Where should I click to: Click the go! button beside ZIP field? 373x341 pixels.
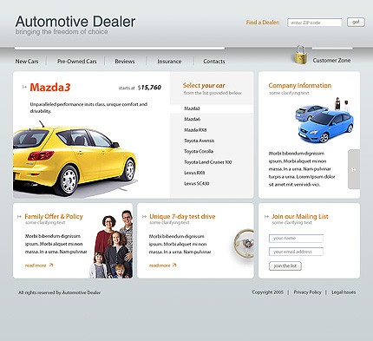coord(356,23)
